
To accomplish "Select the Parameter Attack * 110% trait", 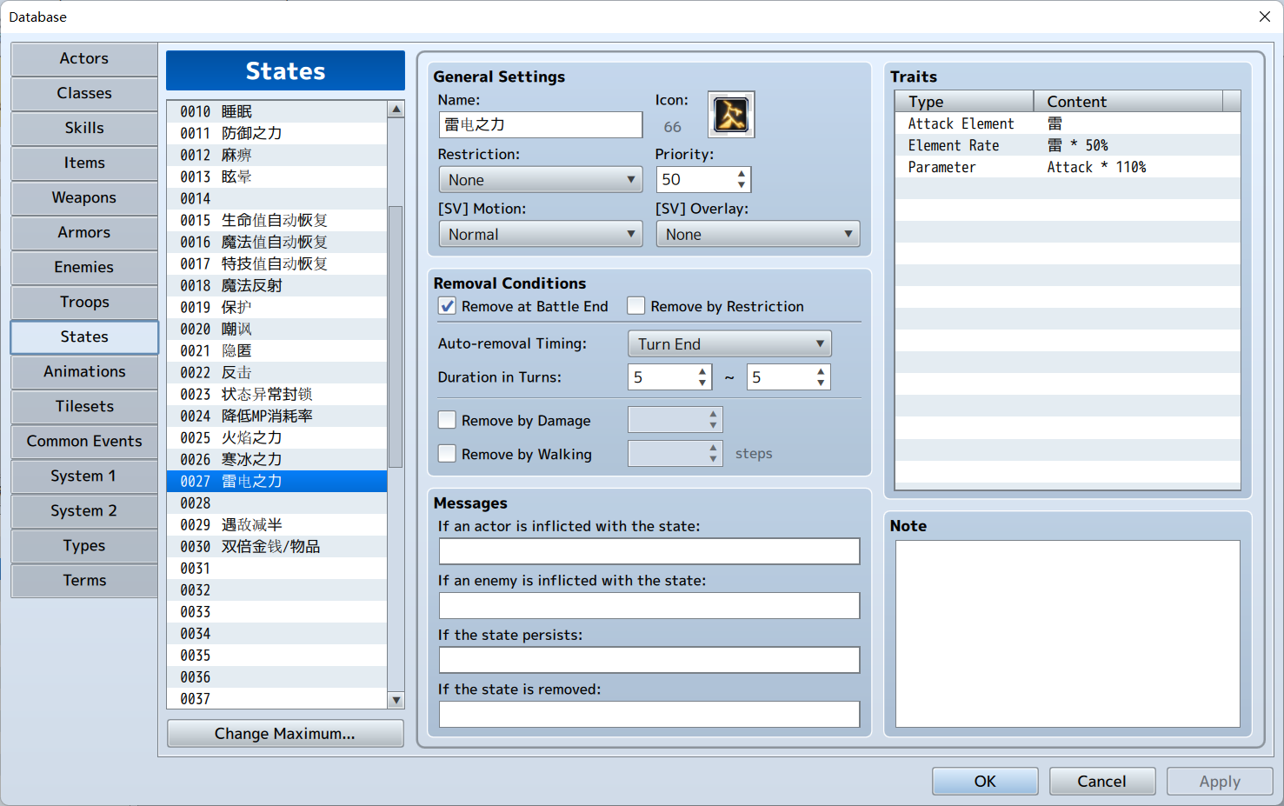I will click(x=1068, y=167).
